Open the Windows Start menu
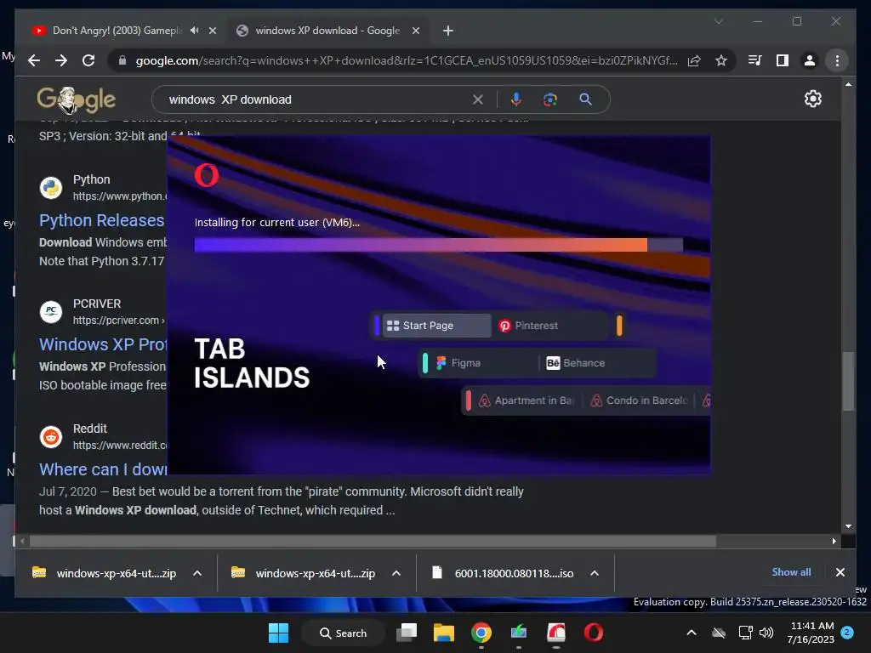 pyautogui.click(x=278, y=633)
